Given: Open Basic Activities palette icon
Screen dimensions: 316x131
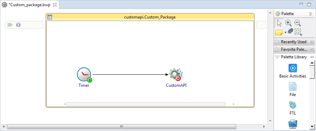Looking at the screenshot, I should [293, 68].
